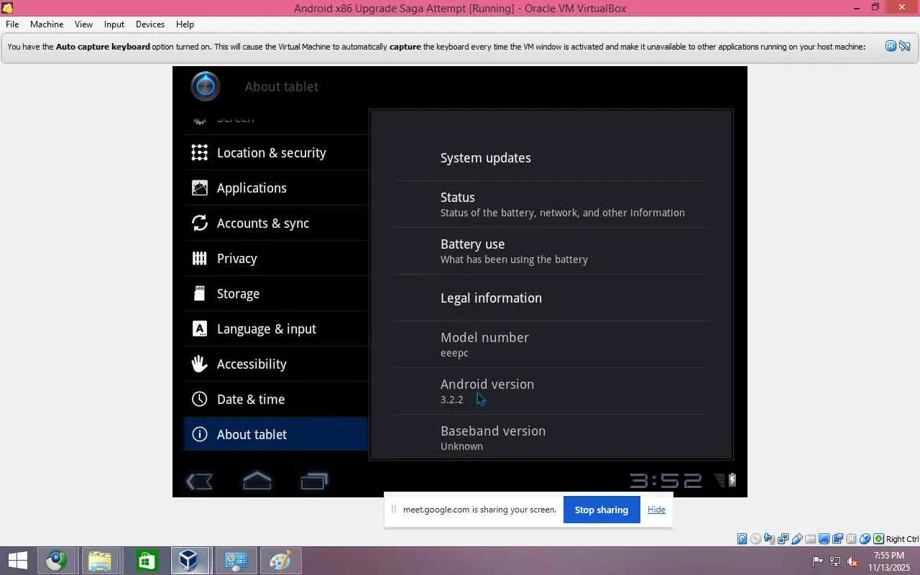Click the Applications settings icon
This screenshot has width=920, height=575.
(x=199, y=188)
